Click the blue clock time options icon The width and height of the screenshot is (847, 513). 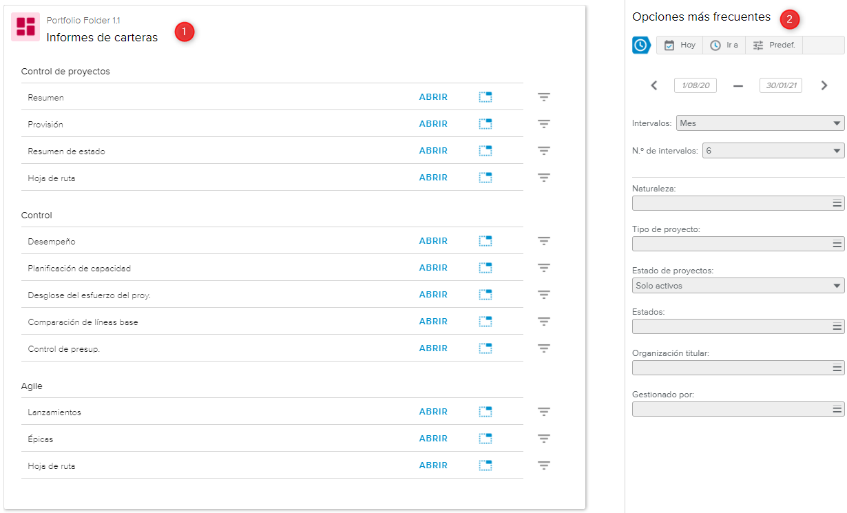click(x=641, y=45)
